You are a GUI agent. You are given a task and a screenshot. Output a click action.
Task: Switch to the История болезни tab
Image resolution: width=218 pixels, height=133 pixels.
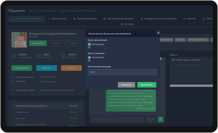tap(85, 19)
